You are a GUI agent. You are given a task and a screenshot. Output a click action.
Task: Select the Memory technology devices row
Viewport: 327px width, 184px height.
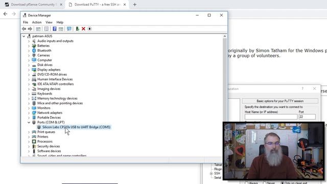point(57,99)
